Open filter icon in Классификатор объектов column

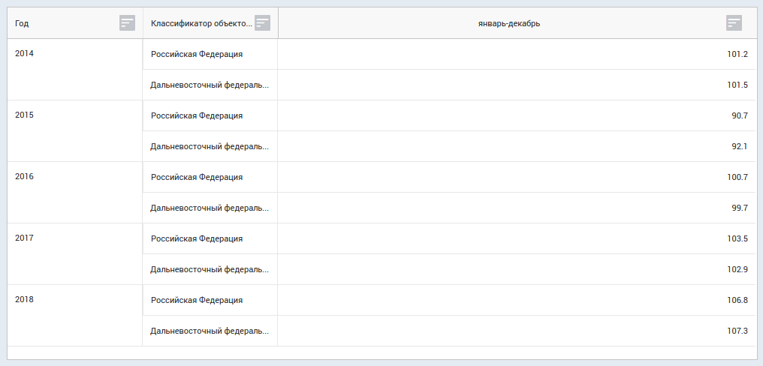click(x=262, y=23)
